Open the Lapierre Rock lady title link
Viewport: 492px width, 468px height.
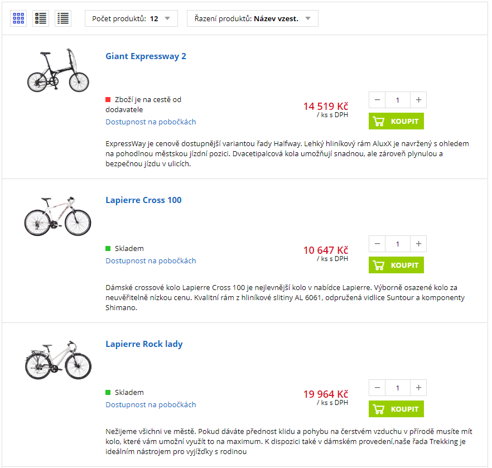[144, 344]
